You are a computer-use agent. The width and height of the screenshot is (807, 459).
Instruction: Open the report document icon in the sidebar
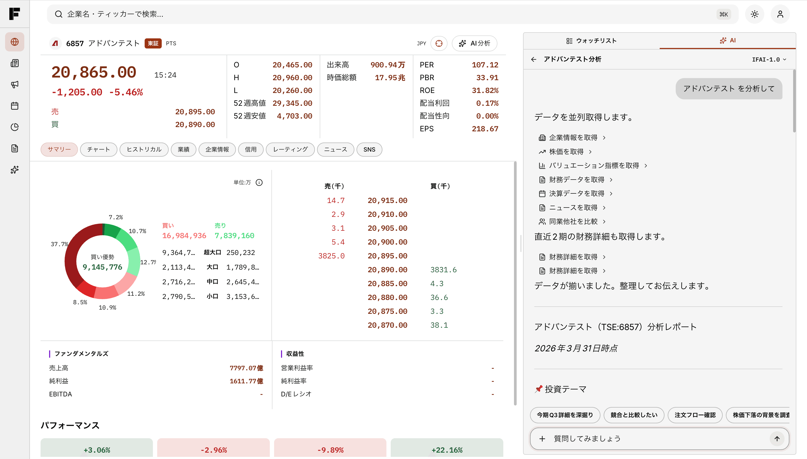[14, 148]
